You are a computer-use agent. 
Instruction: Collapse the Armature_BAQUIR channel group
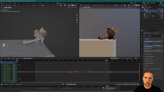1,62
